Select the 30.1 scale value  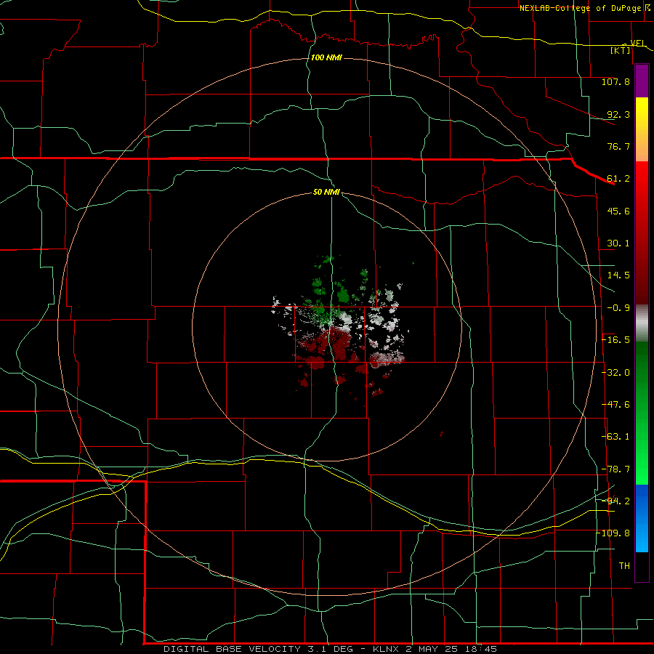618,243
